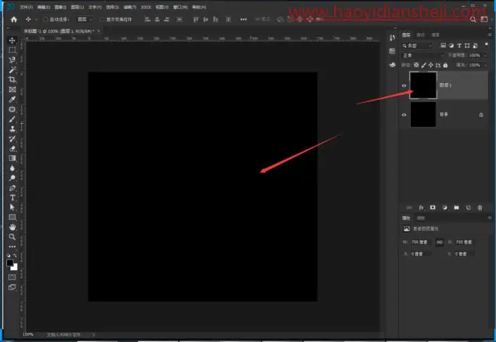Select the Brush tool

[12, 119]
